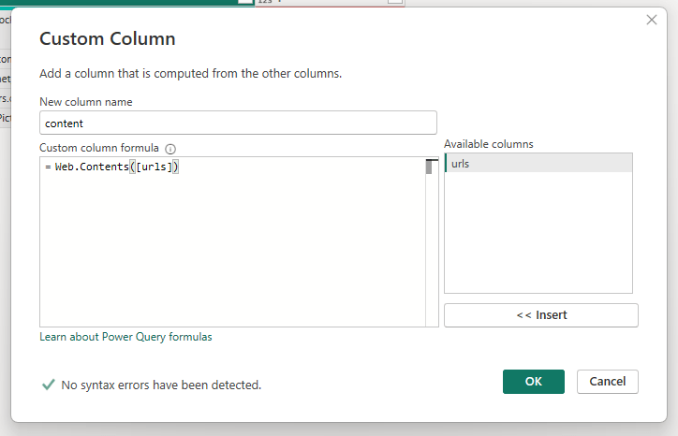
Task: Confirm the custom column with OK
Action: point(533,382)
